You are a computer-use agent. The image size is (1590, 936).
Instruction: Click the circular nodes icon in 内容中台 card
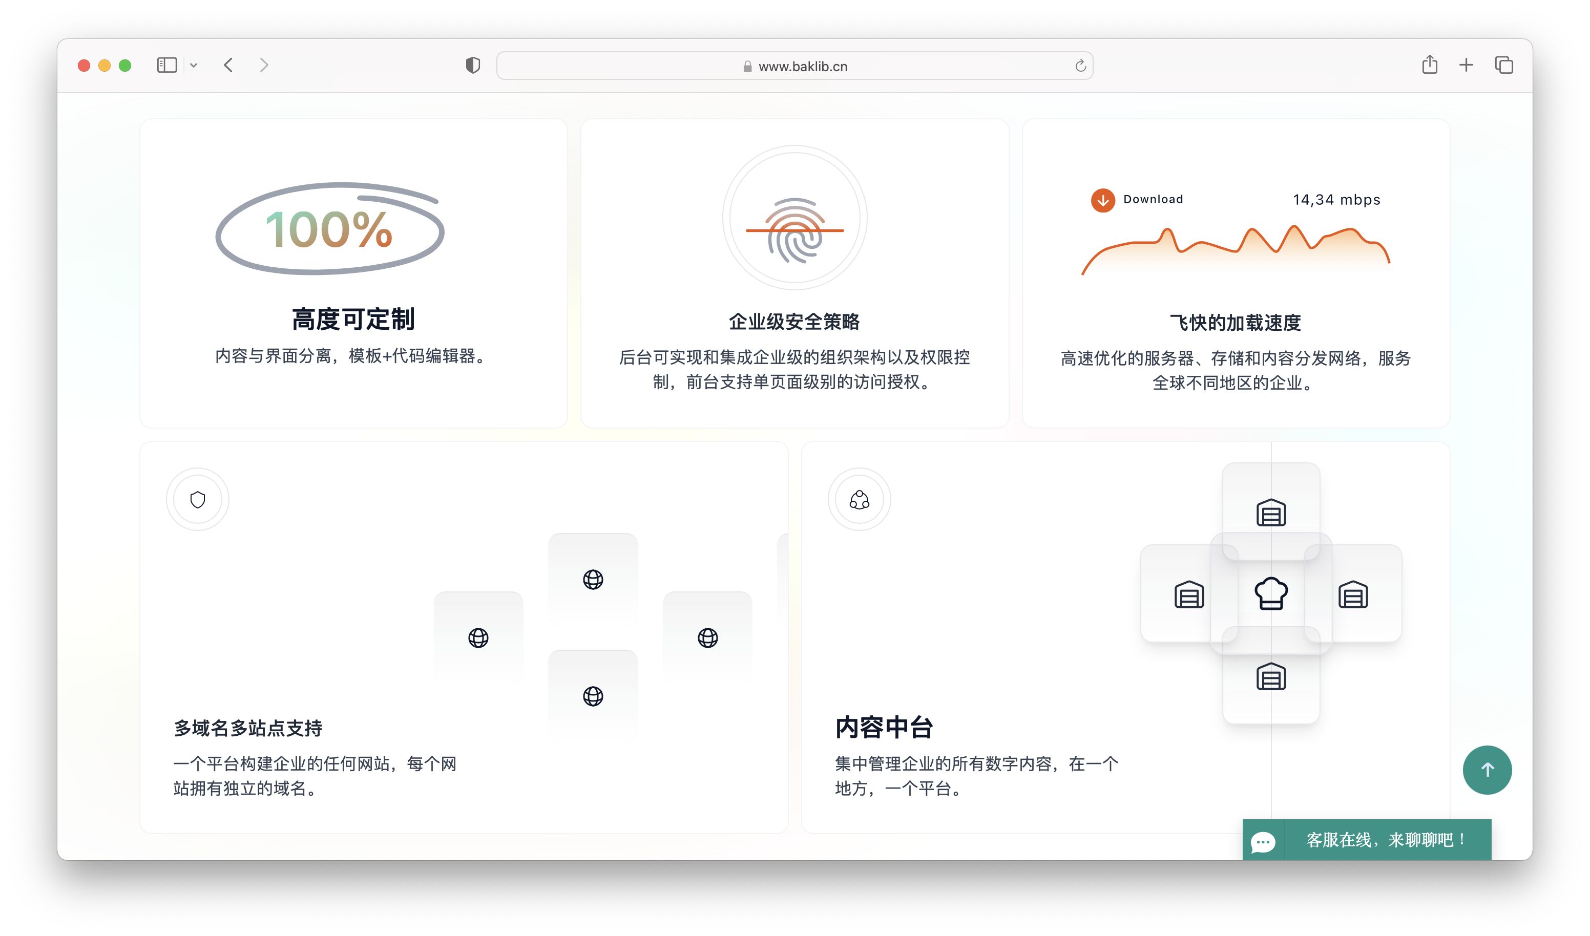[x=859, y=499]
